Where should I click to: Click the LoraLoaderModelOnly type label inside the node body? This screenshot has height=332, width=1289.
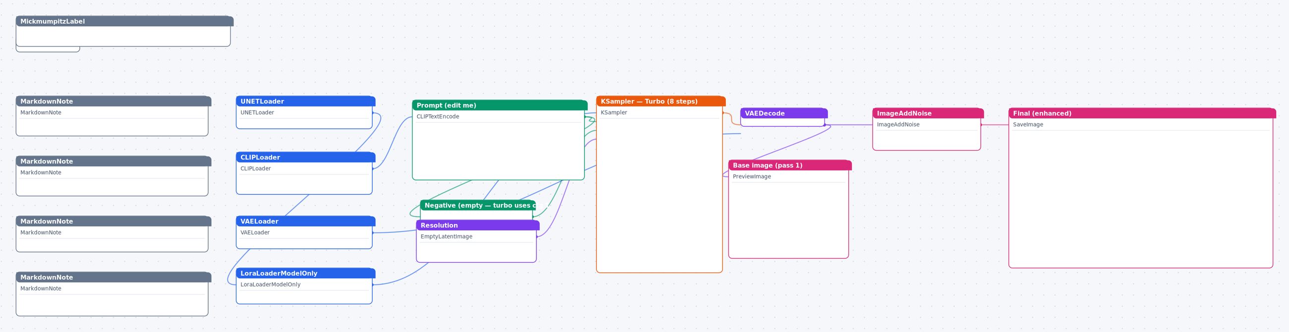click(271, 284)
